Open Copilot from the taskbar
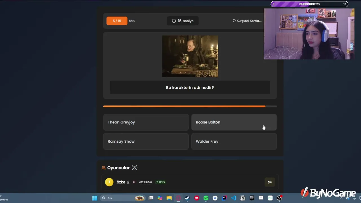 pos(160,198)
